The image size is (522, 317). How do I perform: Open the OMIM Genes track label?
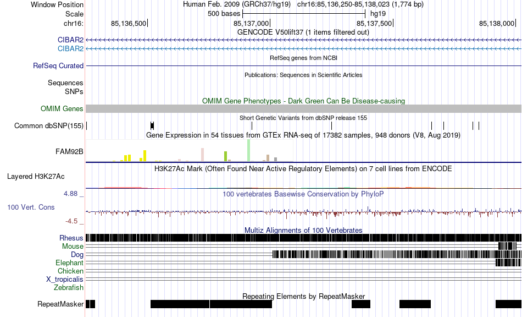[62, 108]
